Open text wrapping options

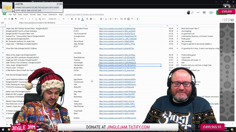point(111,19)
